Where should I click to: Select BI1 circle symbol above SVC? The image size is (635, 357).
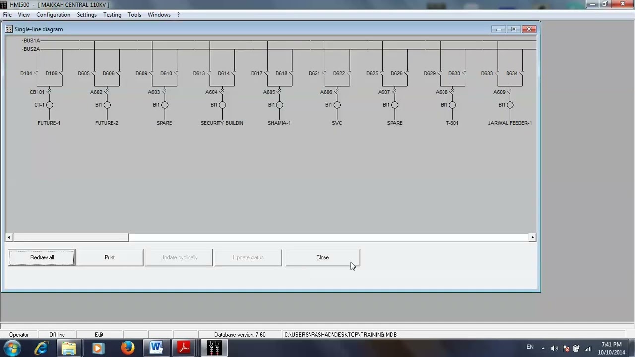tap(337, 105)
